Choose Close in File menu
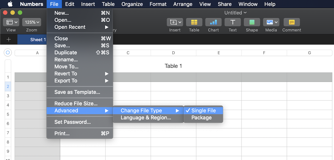Viewport: 334px width, 160px height. click(80, 38)
